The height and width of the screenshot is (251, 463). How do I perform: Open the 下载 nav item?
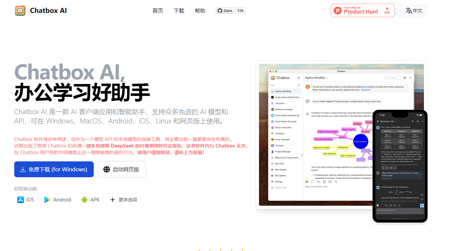point(179,11)
